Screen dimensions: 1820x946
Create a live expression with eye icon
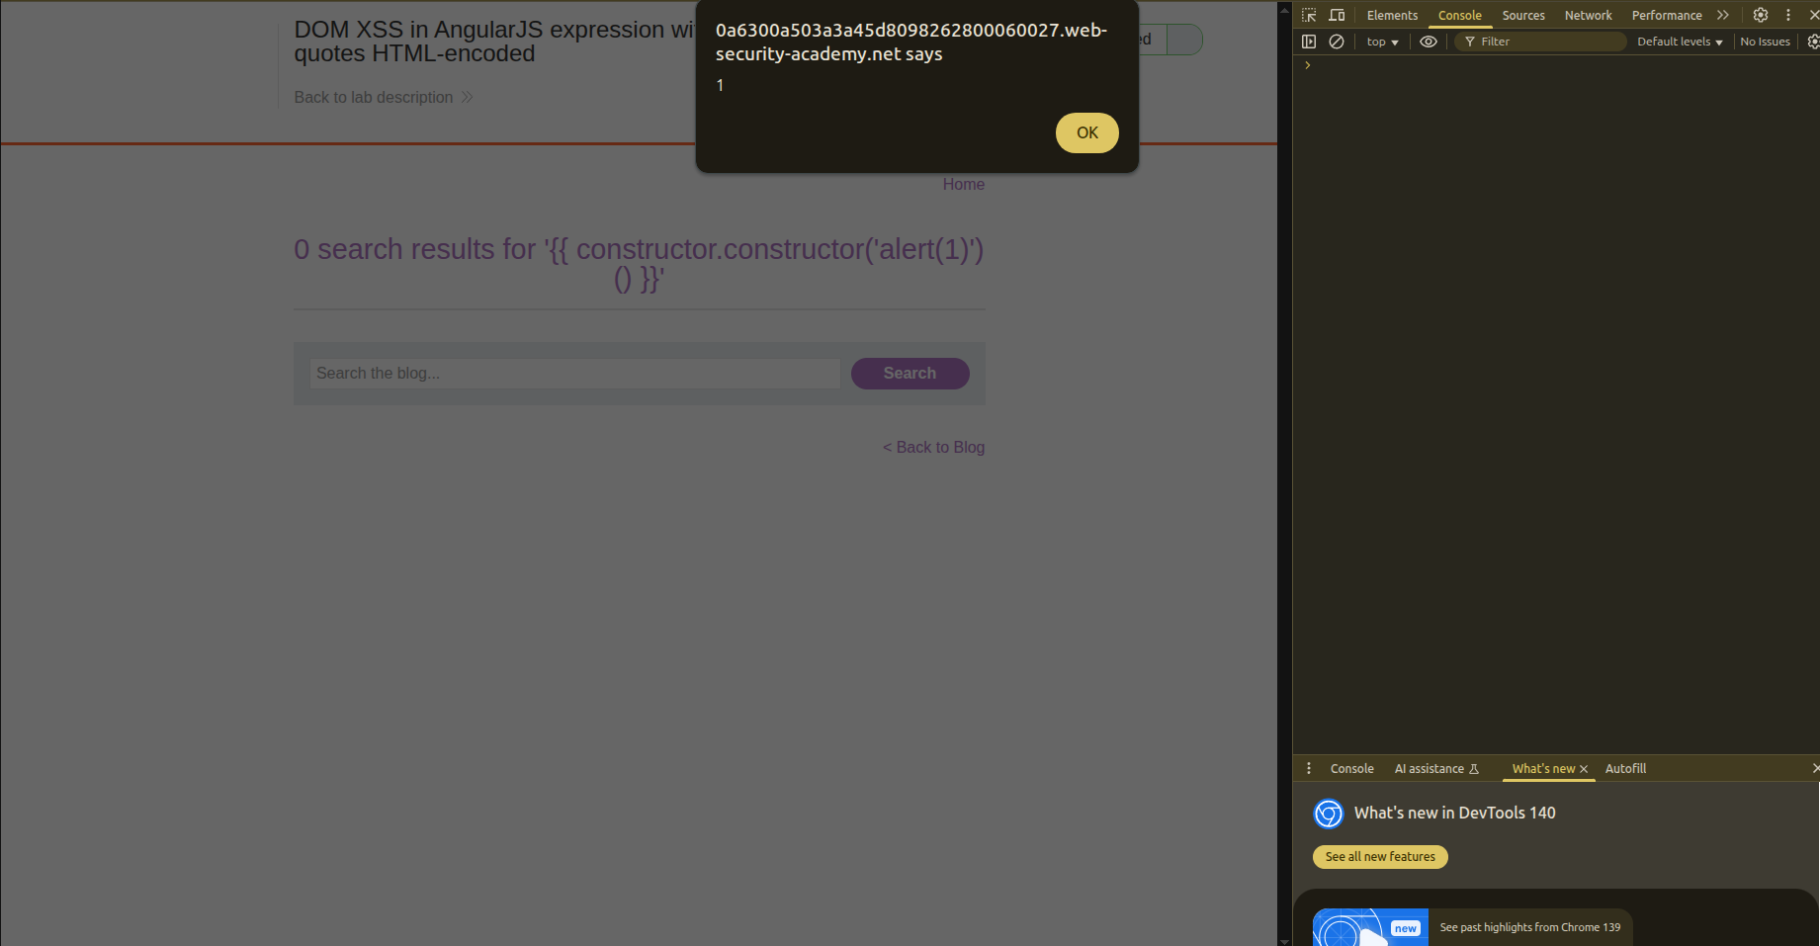coord(1429,42)
